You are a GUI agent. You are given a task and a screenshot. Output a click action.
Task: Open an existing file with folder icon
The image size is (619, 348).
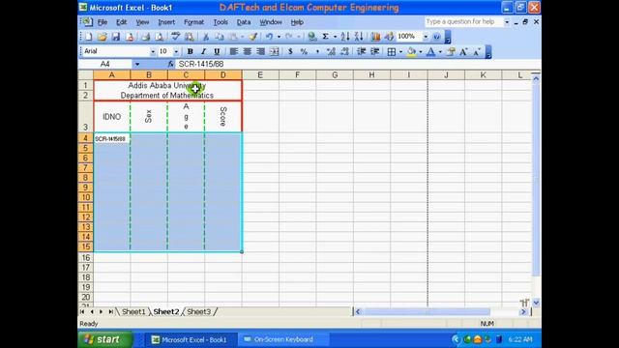pos(103,37)
